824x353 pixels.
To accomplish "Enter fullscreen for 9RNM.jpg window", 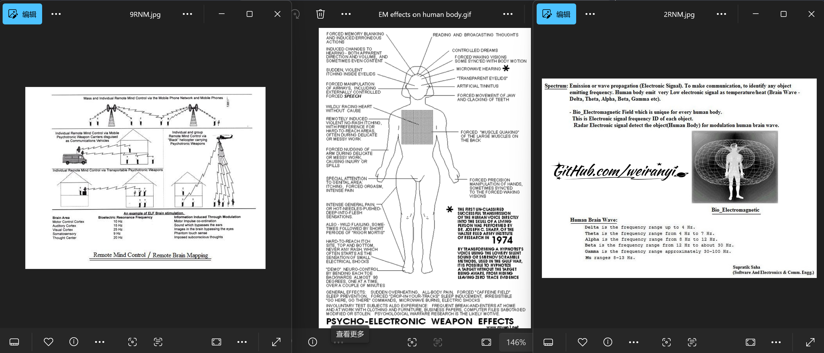I will 276,342.
